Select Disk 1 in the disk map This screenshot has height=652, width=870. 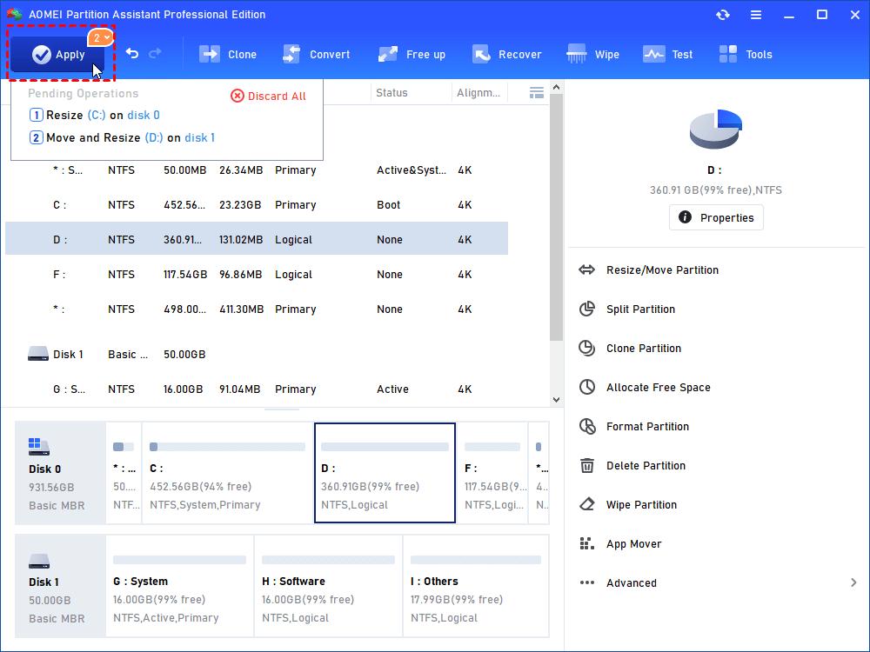60,585
